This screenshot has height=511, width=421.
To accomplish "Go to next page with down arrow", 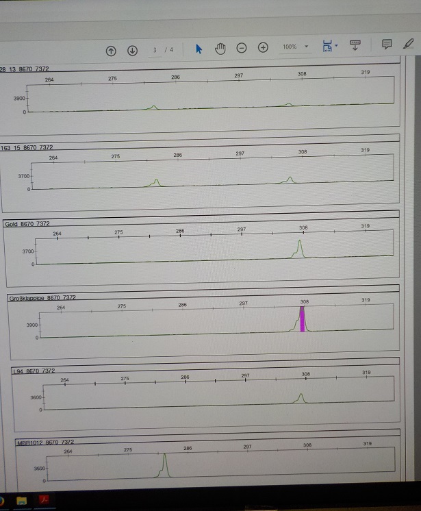I will click(133, 50).
